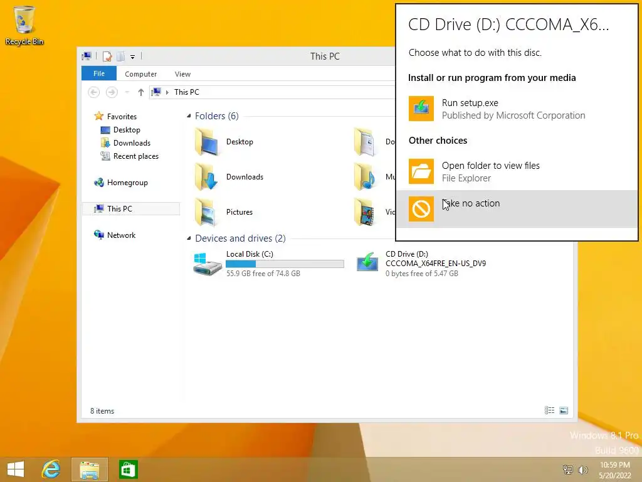This screenshot has height=482, width=642.
Task: Open the Recycle Bin desktop icon
Action: coord(24,24)
